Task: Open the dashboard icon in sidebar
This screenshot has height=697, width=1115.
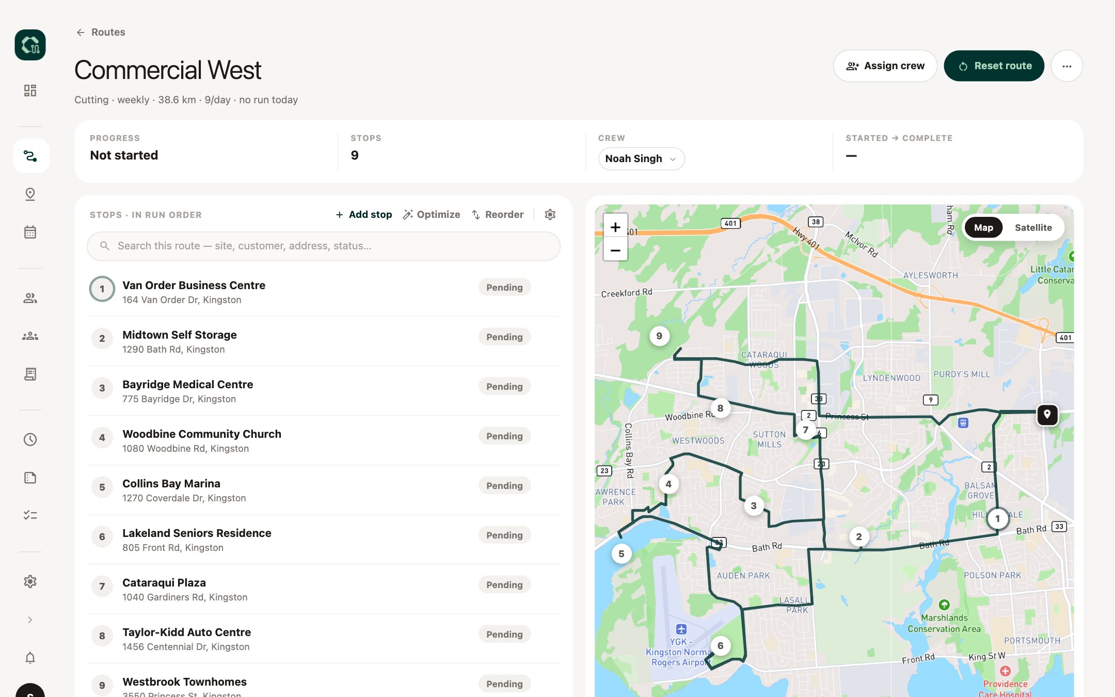Action: [x=30, y=90]
